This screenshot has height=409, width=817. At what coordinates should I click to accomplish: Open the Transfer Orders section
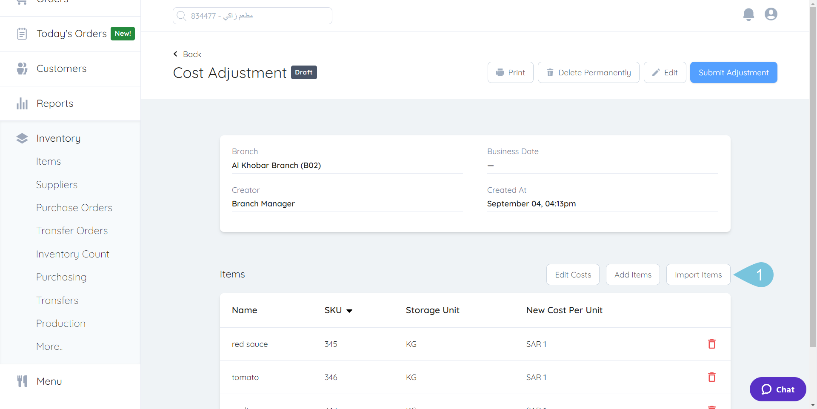(x=71, y=230)
